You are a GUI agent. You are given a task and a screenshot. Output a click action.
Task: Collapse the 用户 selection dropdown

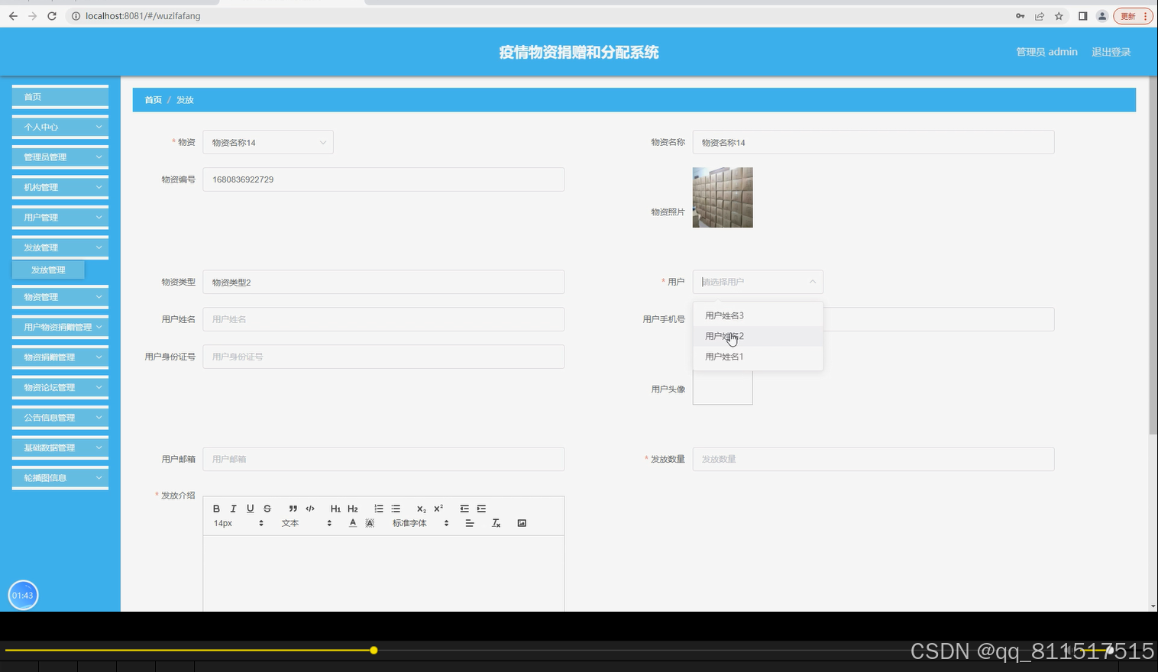tap(758, 282)
